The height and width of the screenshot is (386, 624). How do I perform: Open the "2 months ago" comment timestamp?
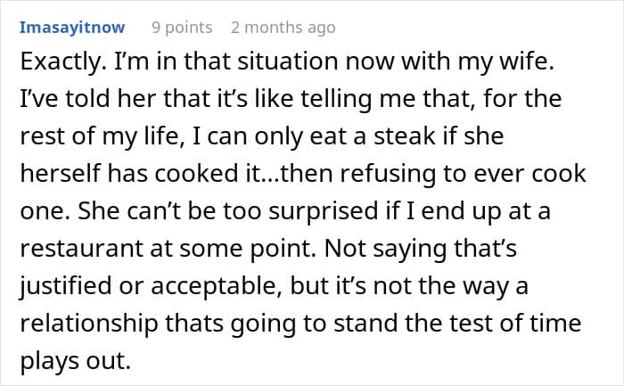tap(283, 27)
